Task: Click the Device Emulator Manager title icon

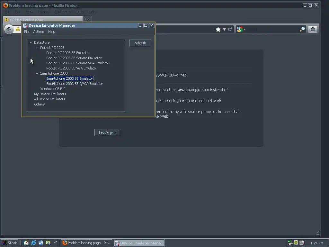Action: click(x=25, y=25)
